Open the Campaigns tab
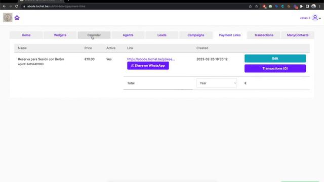The height and width of the screenshot is (182, 324). 196,35
